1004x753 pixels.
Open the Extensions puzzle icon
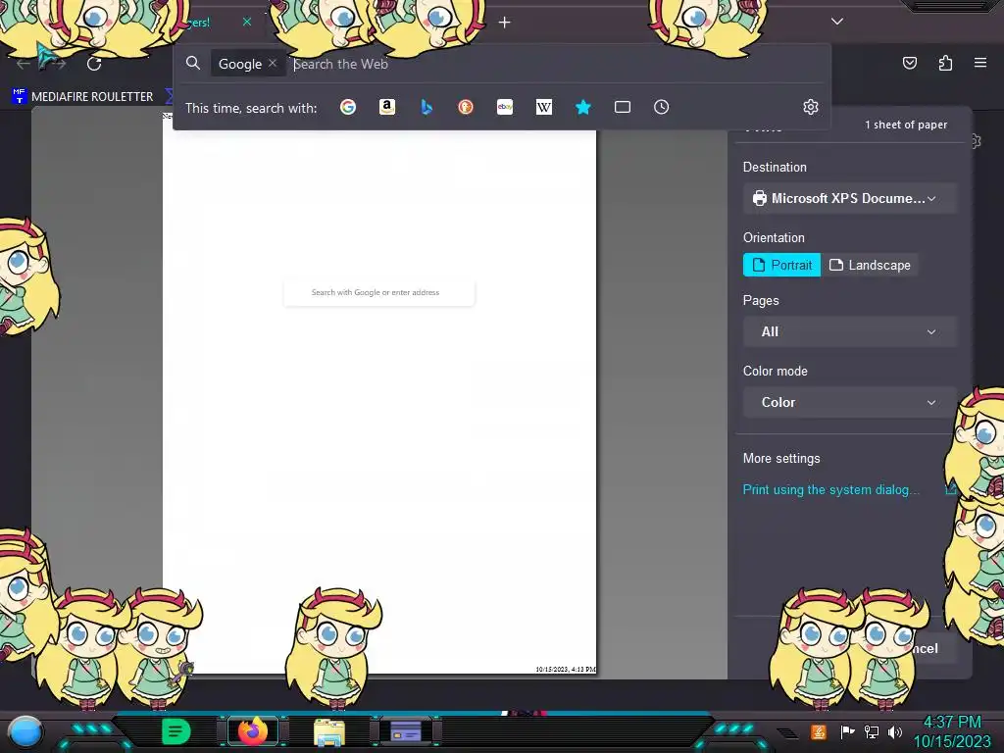coord(945,63)
